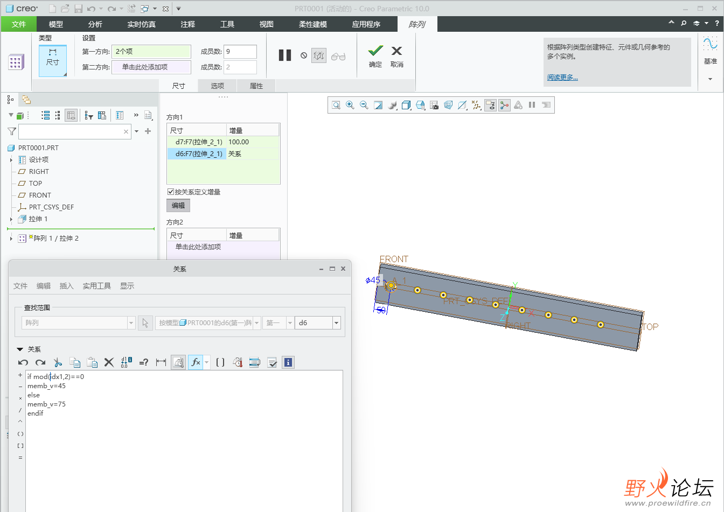Toggle dimension names/values d1 icon

pyautogui.click(x=127, y=362)
